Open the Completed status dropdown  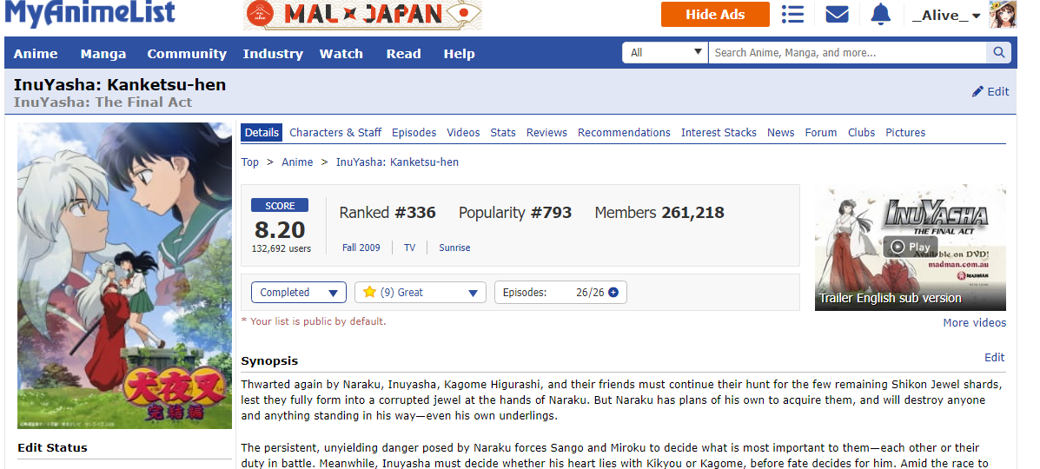299,292
